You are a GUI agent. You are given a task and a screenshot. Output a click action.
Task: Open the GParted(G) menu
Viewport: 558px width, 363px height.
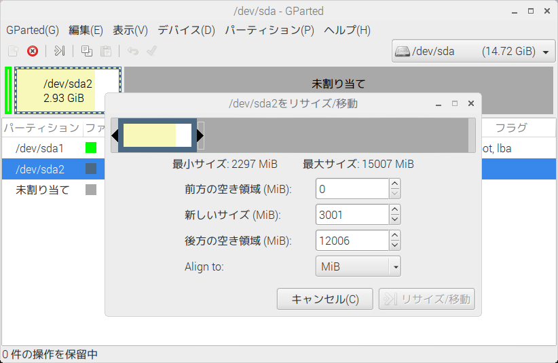point(33,31)
